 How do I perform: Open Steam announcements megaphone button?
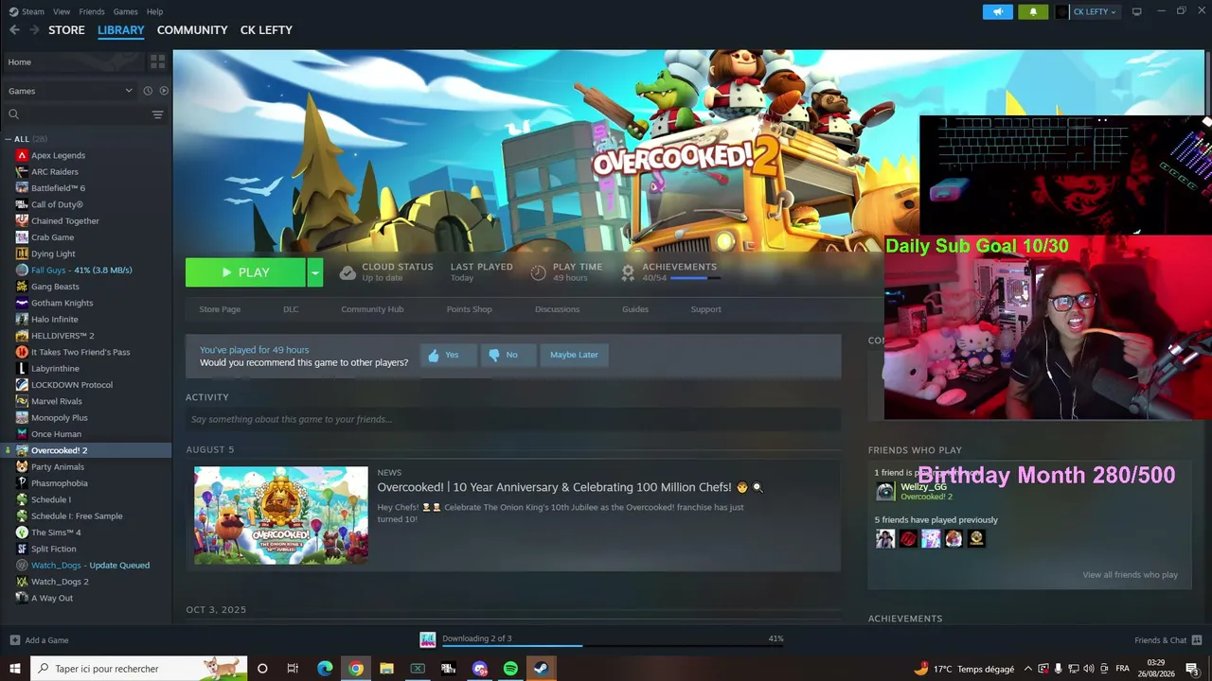coord(997,11)
